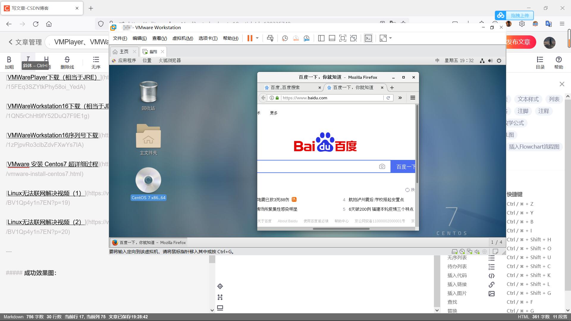Click the Firefox taskbar entry in CentOS
The width and height of the screenshot is (571, 321).
click(149, 243)
